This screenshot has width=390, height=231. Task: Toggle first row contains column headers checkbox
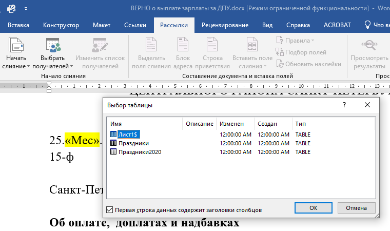(109, 210)
